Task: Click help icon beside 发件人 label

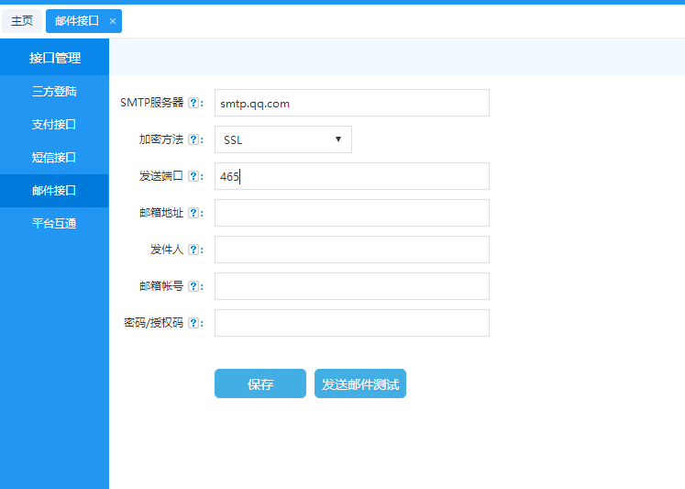Action: [193, 250]
